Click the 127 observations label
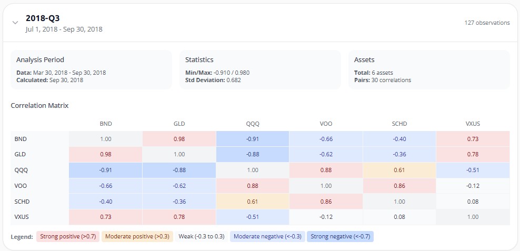Screen dimensions: 520x251 [487, 23]
